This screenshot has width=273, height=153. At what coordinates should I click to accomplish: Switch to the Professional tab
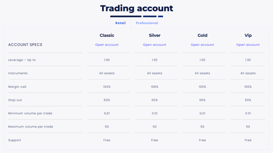(147, 23)
